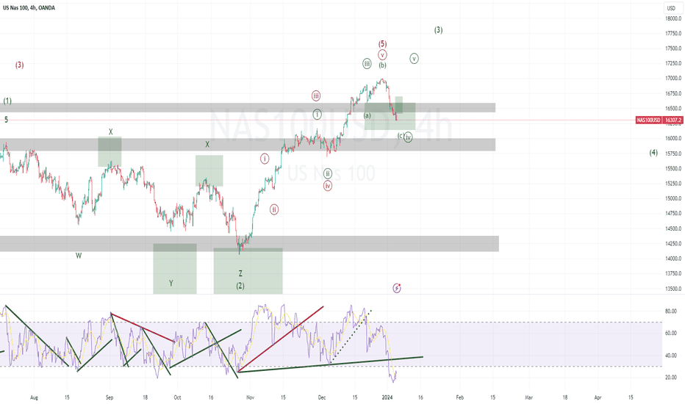Click the US Nas 100, 4h, OANDA title
The height and width of the screenshot is (404, 685).
[29, 7]
